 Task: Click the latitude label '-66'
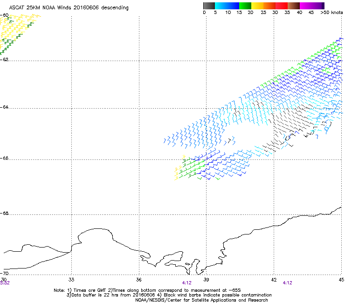pos(4,158)
